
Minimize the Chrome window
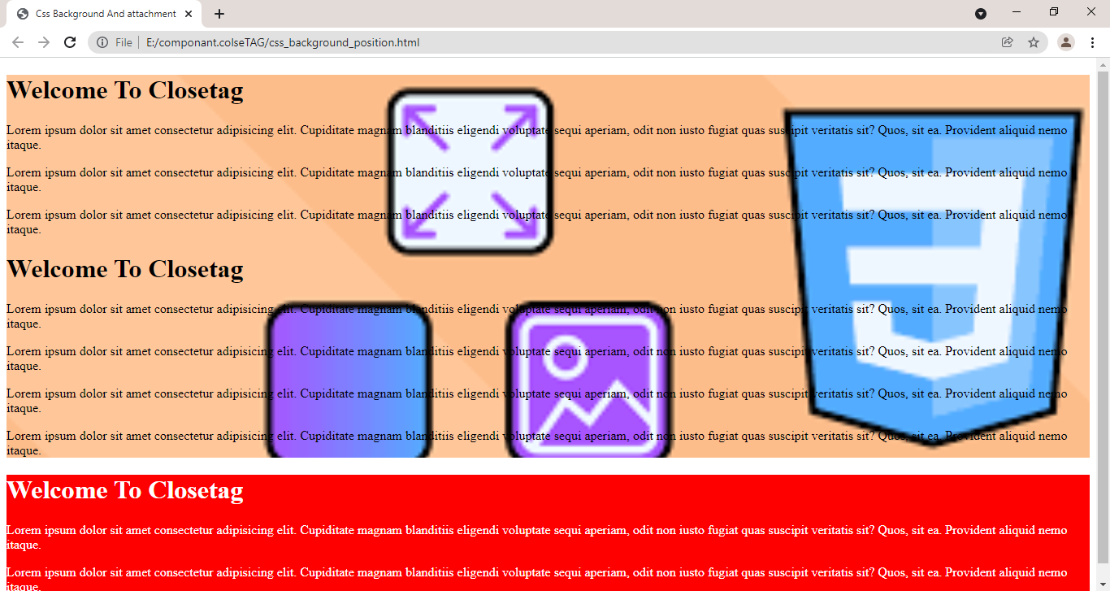(1017, 12)
